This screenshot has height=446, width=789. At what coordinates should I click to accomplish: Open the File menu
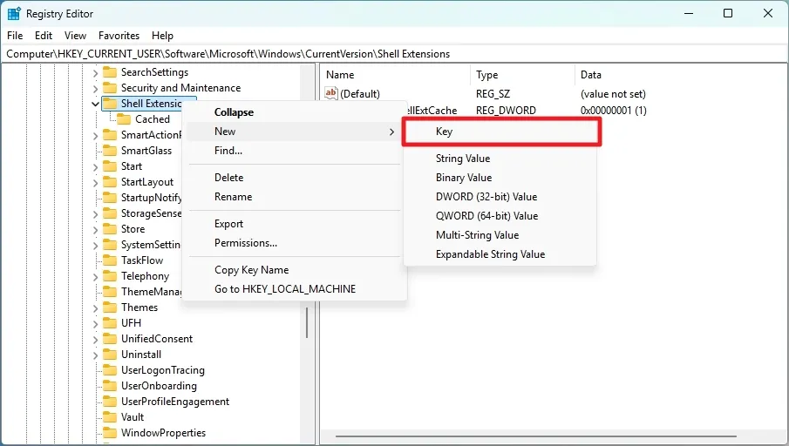coord(15,36)
